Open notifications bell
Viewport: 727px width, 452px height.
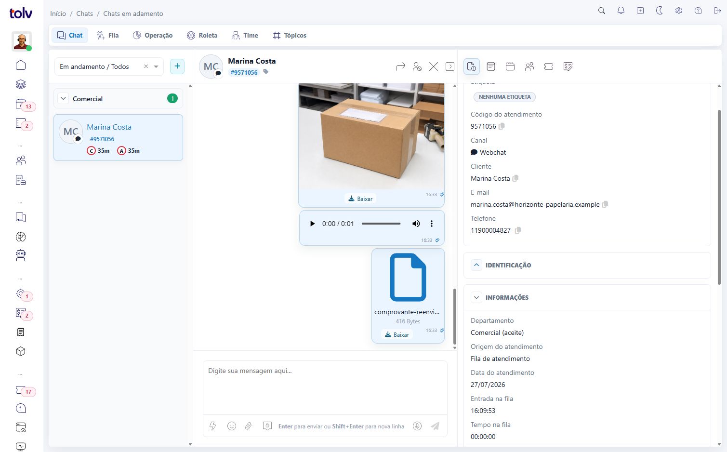coord(621,11)
